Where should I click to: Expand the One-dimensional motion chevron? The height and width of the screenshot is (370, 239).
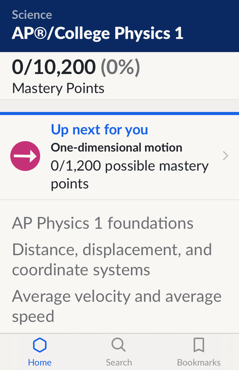226,156
